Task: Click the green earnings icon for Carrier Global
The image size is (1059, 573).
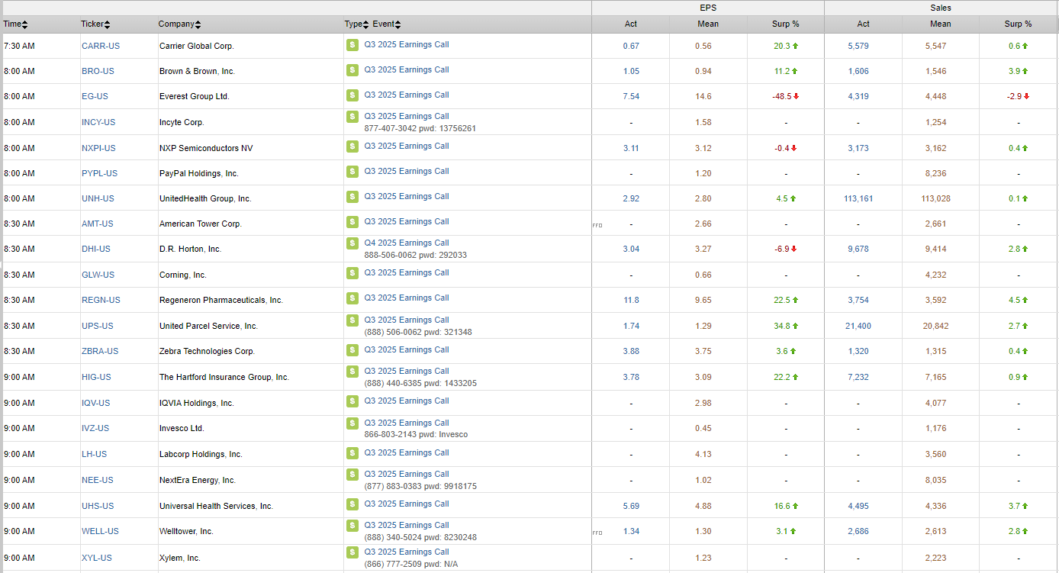Action: click(352, 45)
